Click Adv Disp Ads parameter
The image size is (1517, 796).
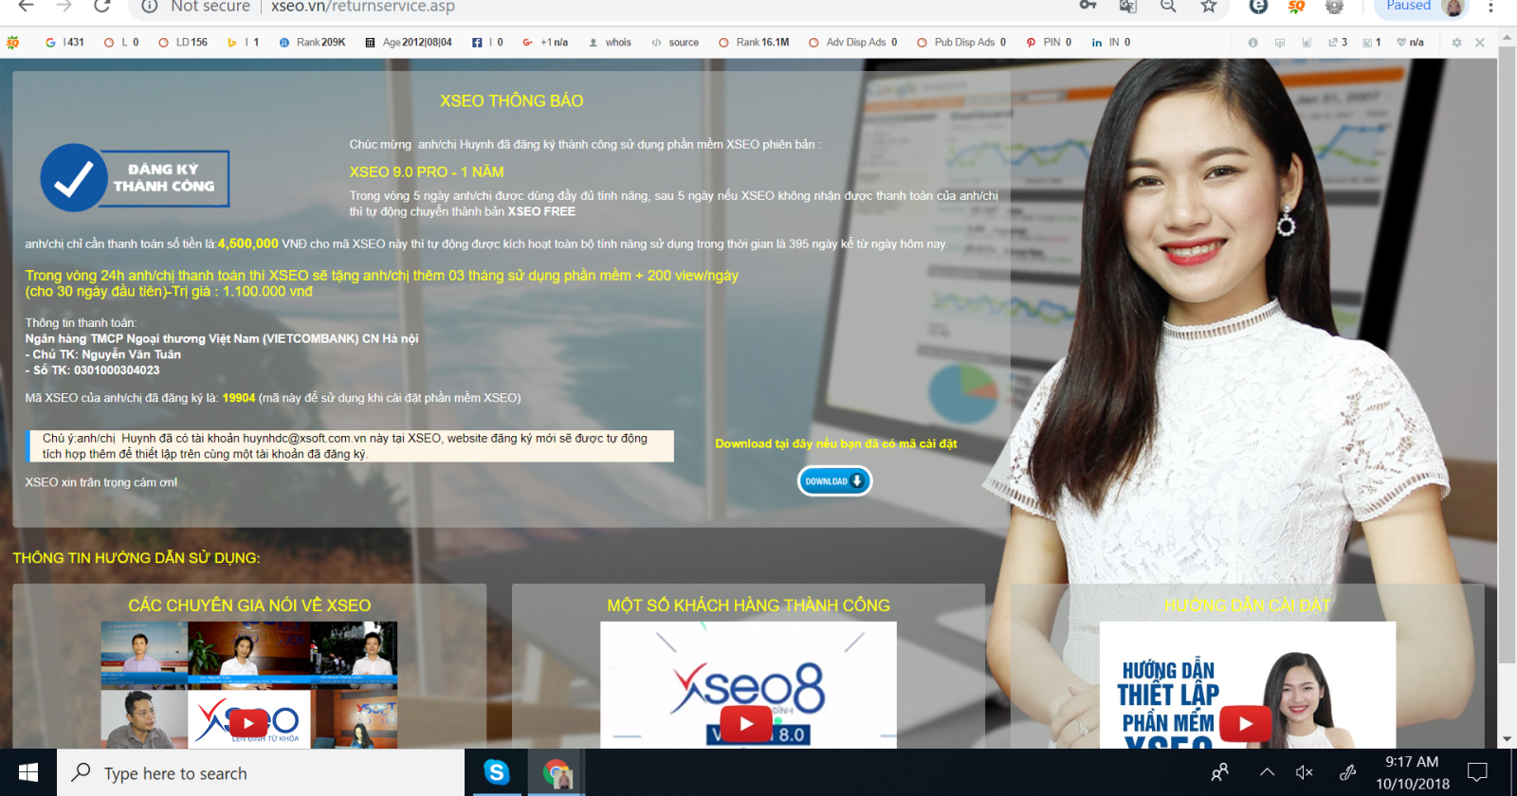[853, 43]
